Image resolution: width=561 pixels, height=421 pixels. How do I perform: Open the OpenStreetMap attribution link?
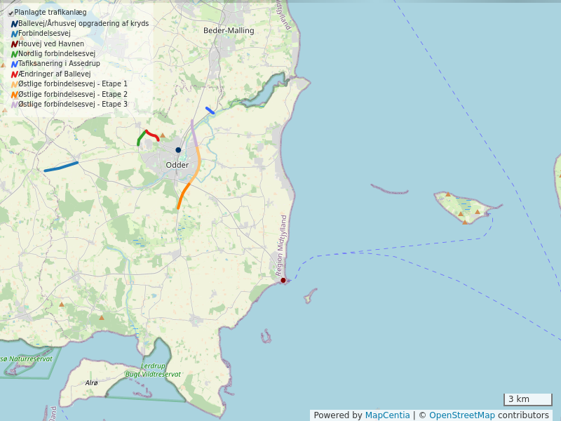[461, 415]
